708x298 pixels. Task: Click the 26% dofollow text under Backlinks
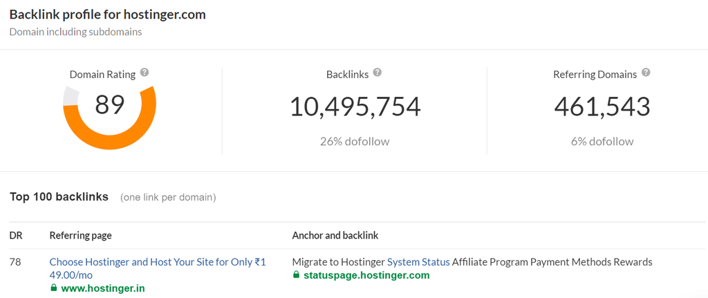[x=355, y=141]
